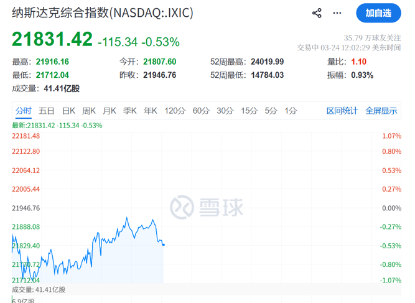Open the 季K chart tab
The width and height of the screenshot is (415, 303).
point(129,111)
